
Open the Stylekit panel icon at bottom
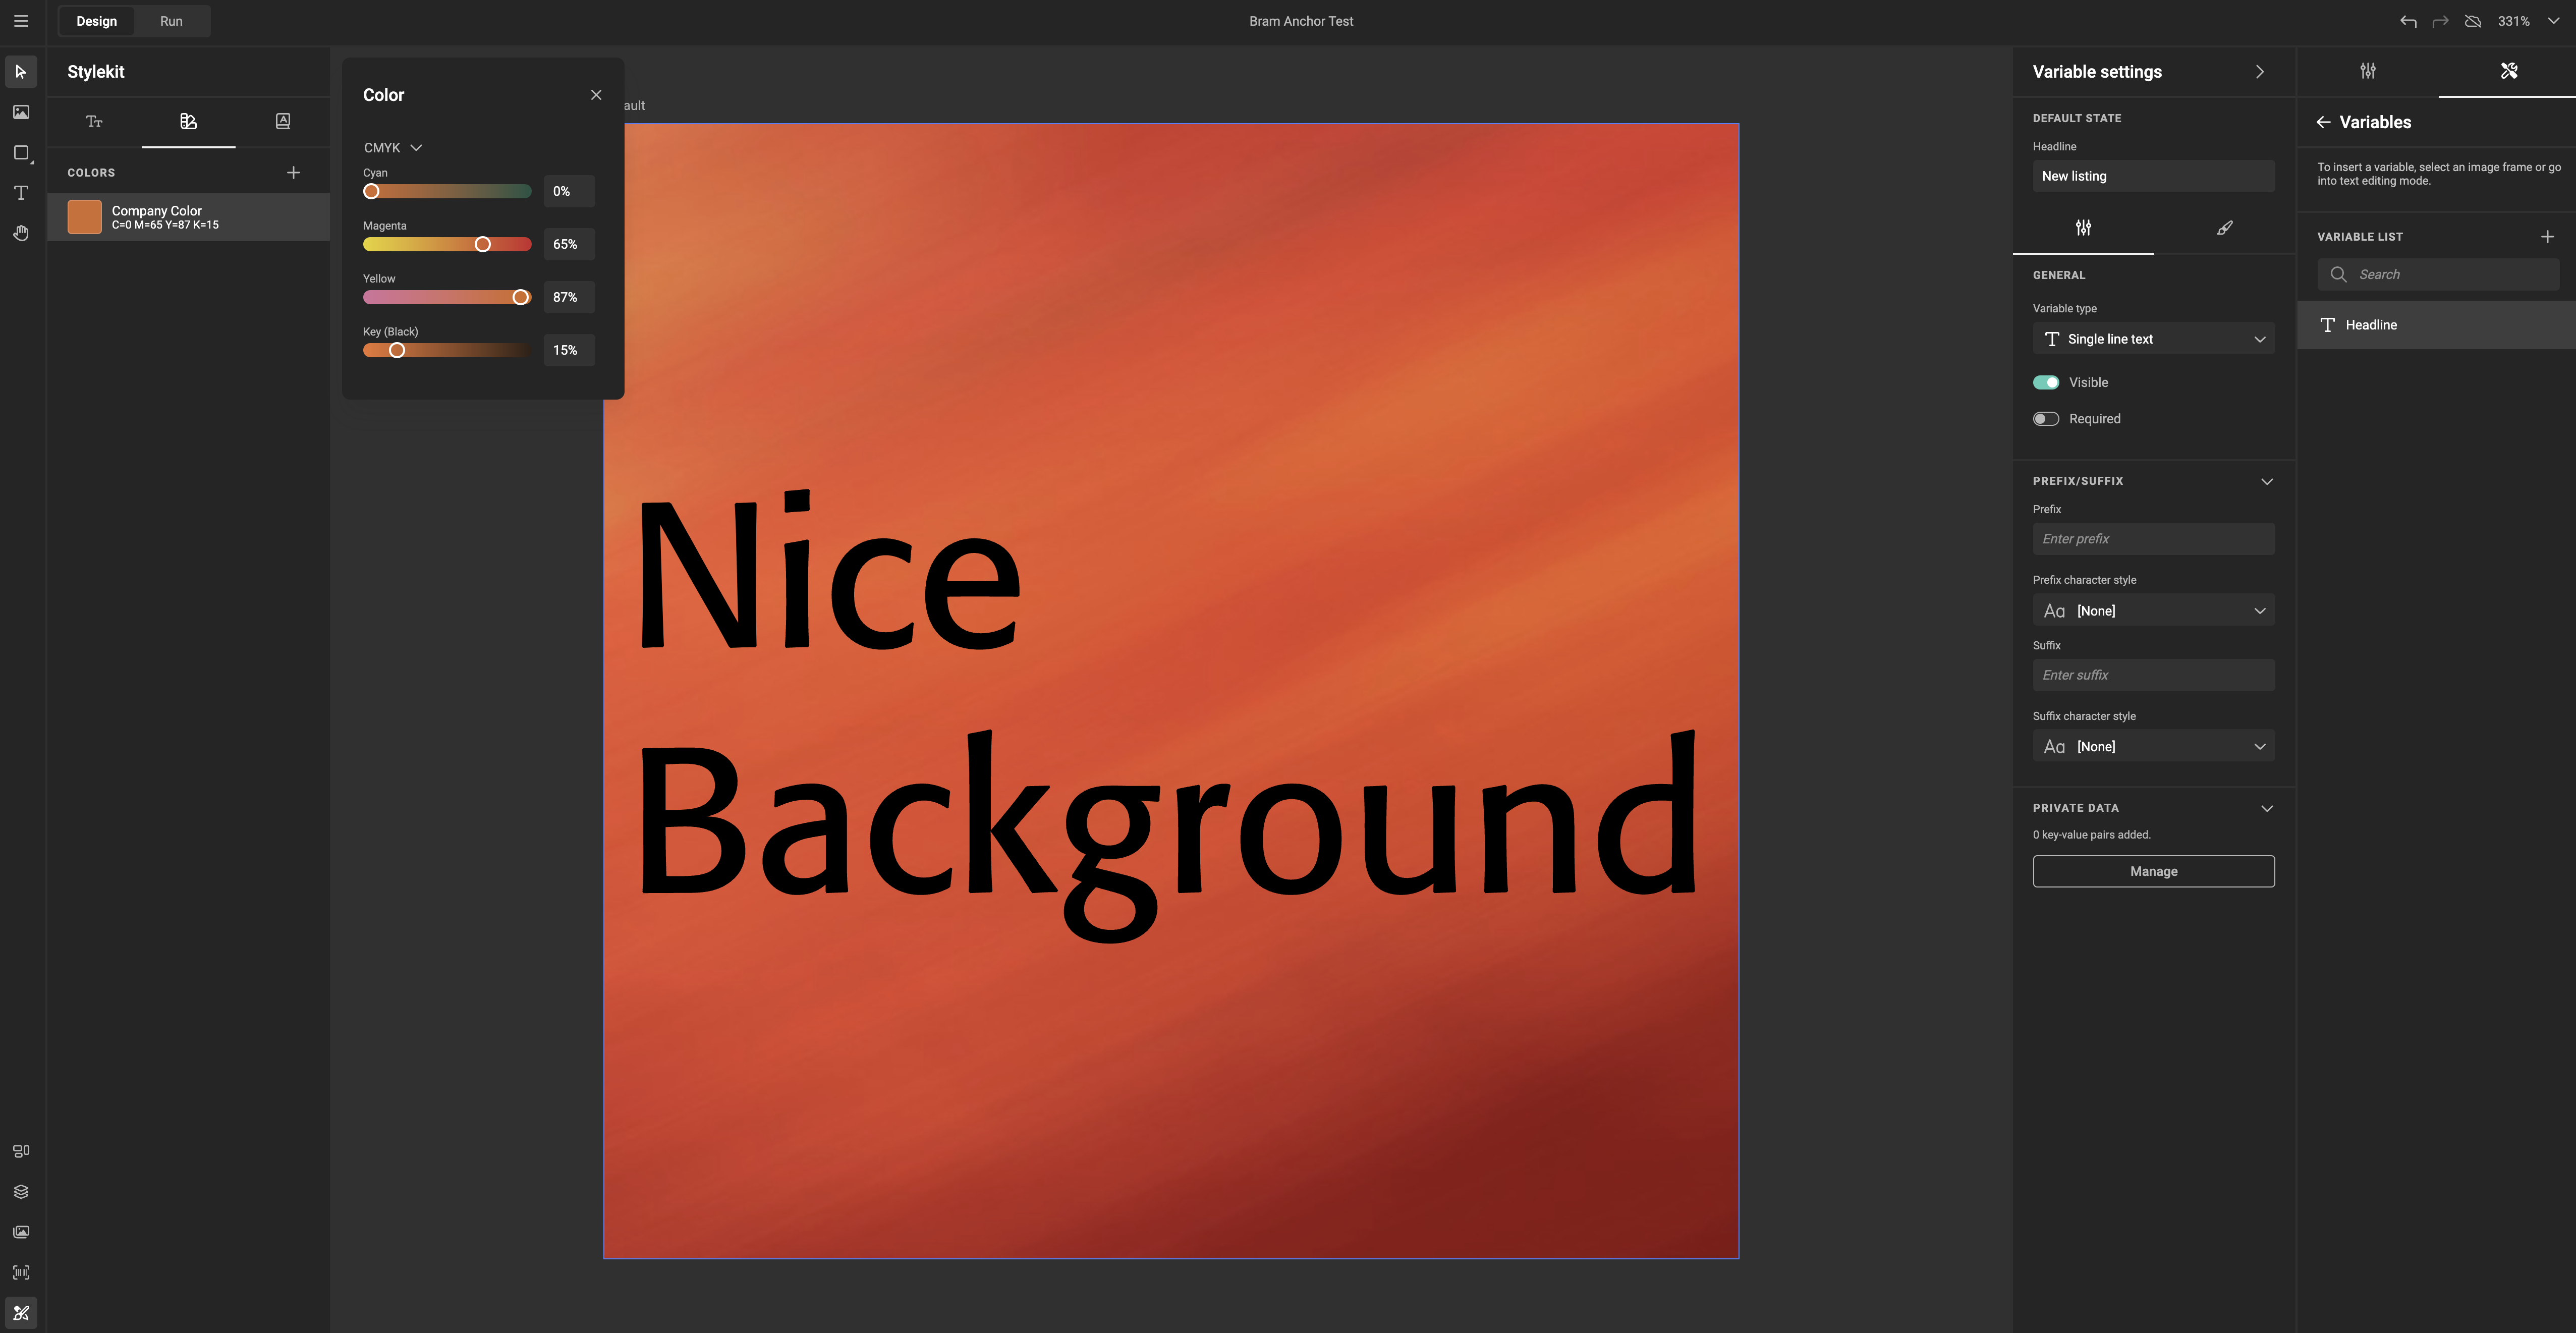[x=21, y=1313]
